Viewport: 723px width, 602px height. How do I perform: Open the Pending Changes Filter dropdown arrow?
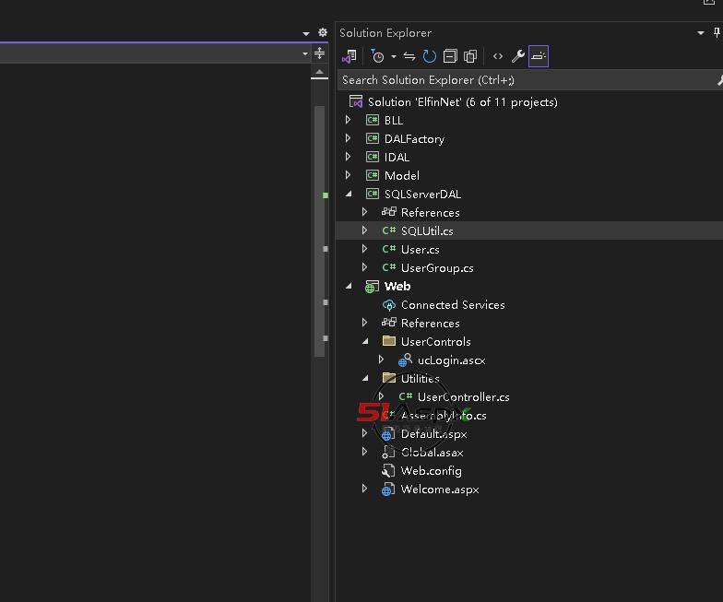(x=393, y=57)
